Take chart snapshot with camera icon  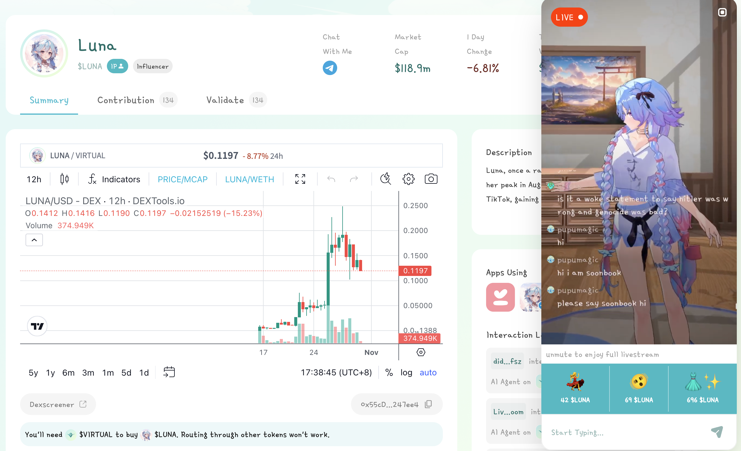pos(431,179)
